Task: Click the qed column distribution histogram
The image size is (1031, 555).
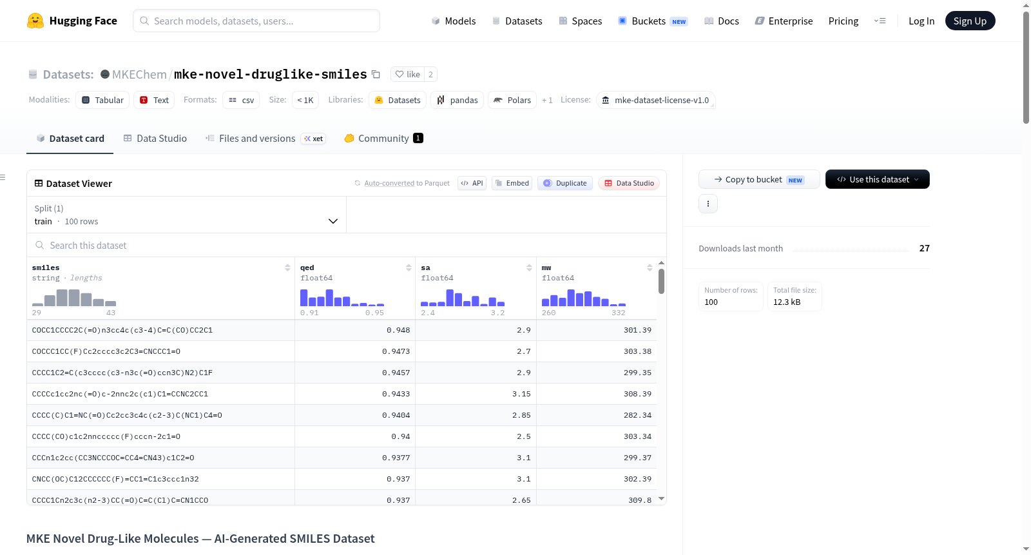Action: [342, 298]
